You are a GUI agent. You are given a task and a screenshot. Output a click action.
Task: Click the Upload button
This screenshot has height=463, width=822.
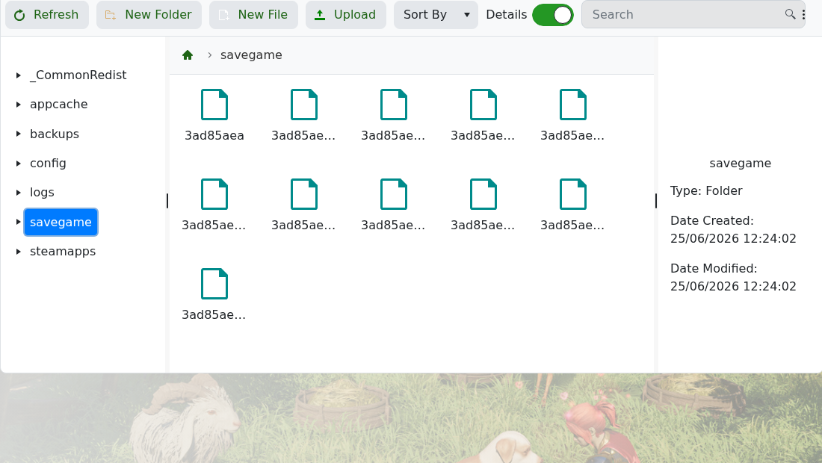346,15
